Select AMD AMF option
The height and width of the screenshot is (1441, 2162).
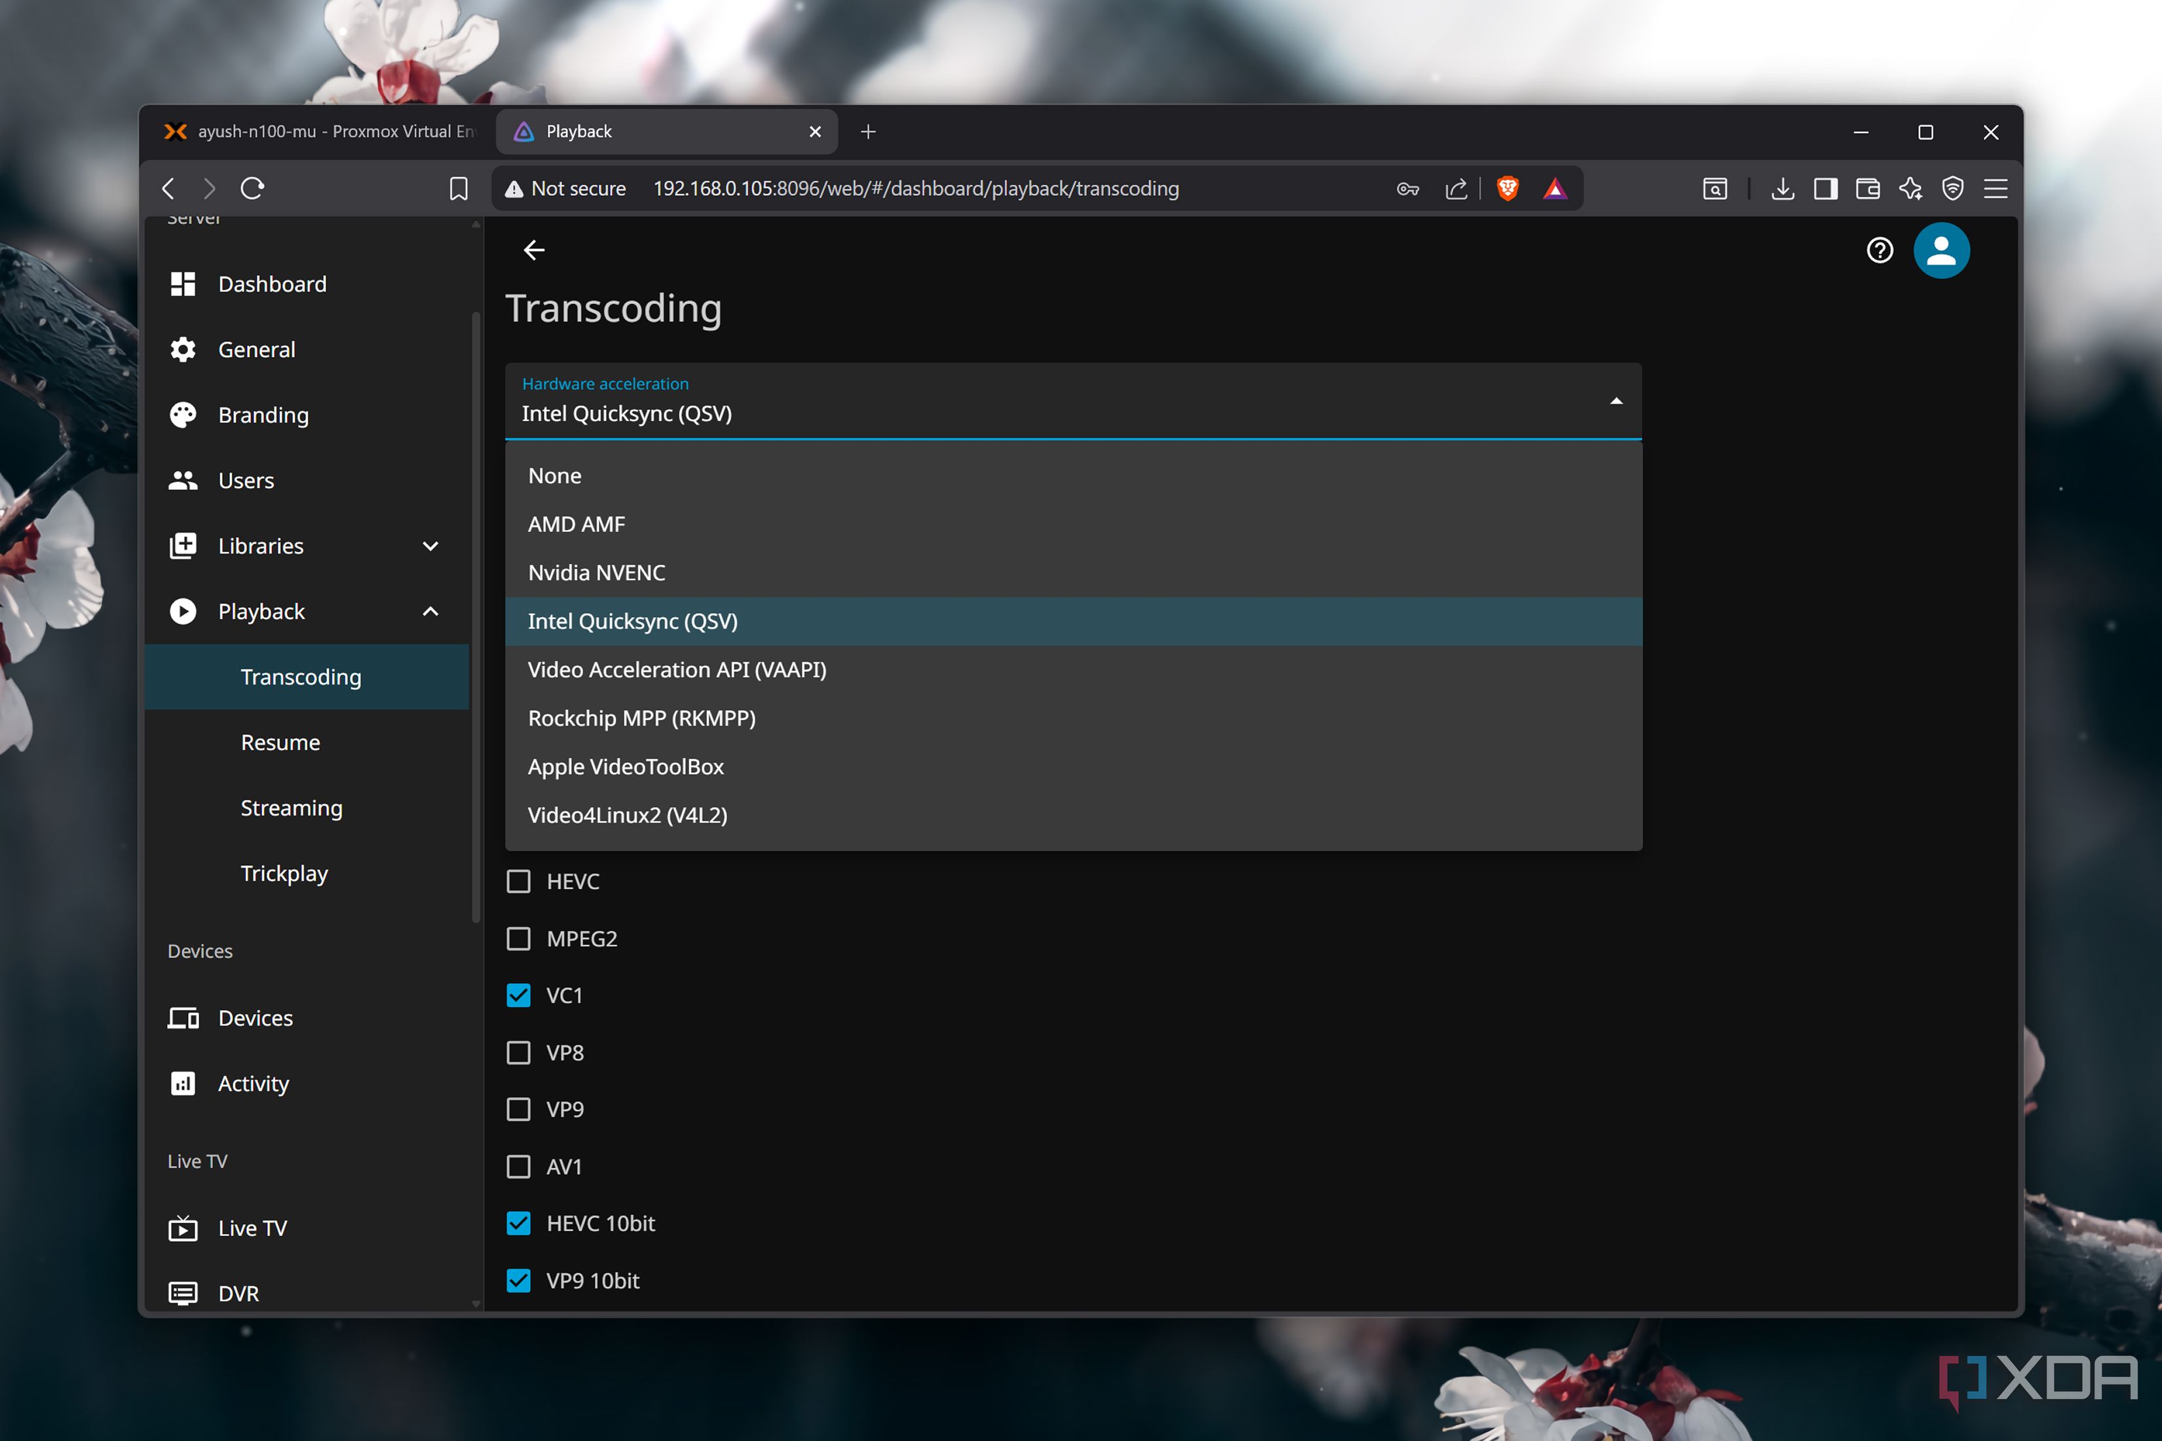pyautogui.click(x=1072, y=524)
